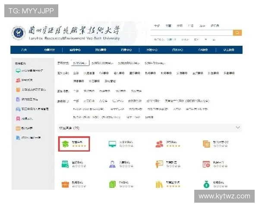Open the green graduation cap system card
Viewport: 259px width, 207px height.
(x=74, y=144)
